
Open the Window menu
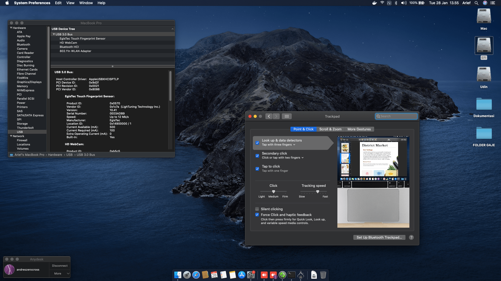(x=86, y=3)
